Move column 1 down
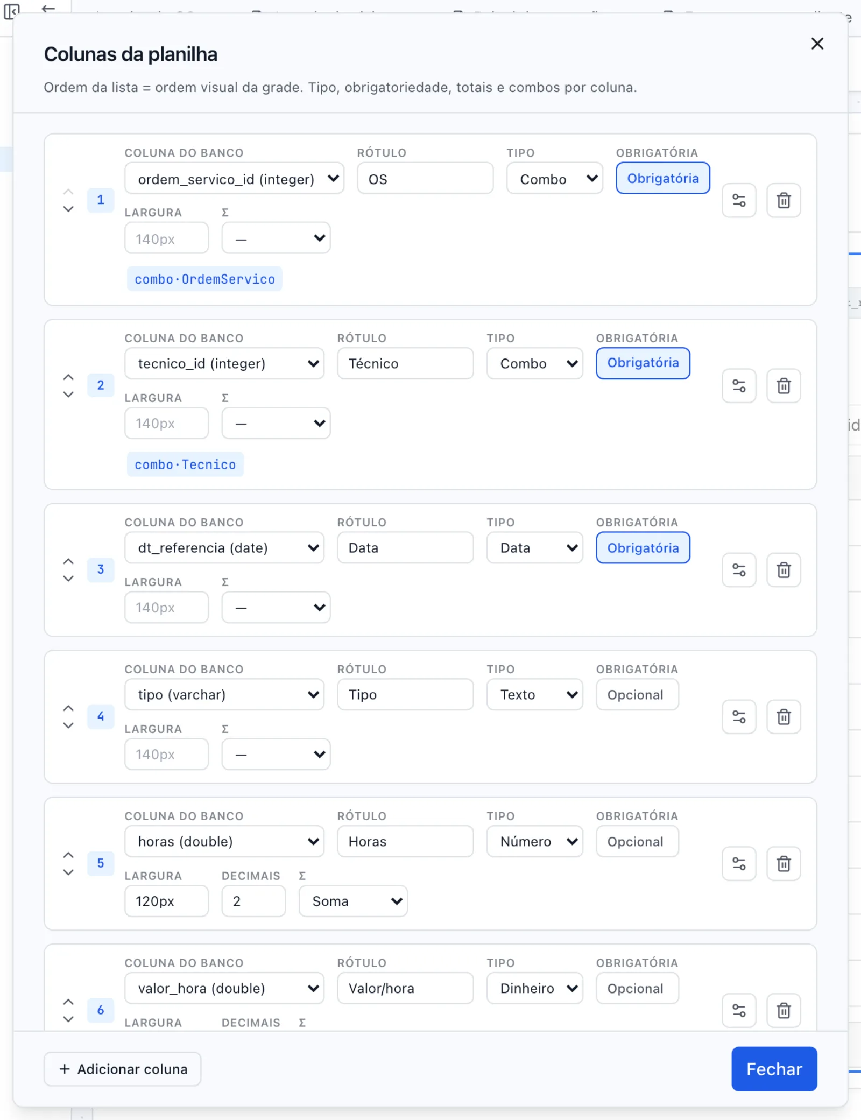 (x=68, y=209)
